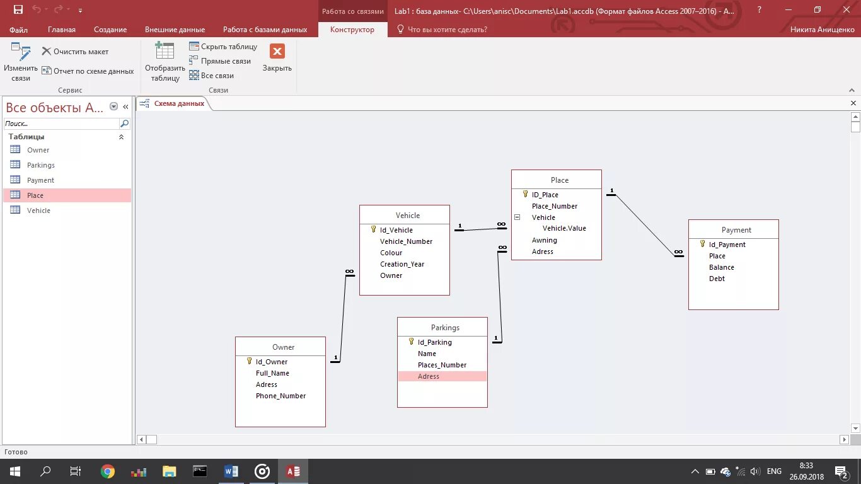The width and height of the screenshot is (861, 484).
Task: Open Google Chrome from taskbar
Action: click(108, 471)
